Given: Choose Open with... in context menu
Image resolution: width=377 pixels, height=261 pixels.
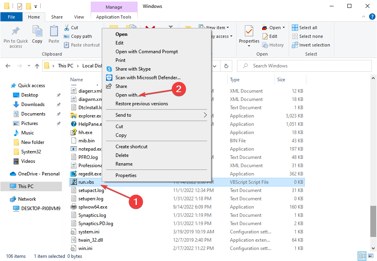Looking at the screenshot, I should [128, 95].
